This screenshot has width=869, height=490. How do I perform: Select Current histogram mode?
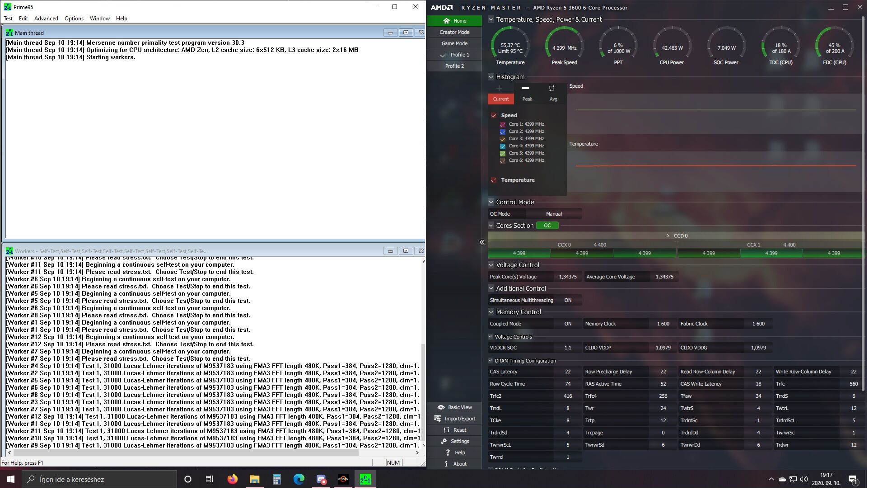click(502, 99)
